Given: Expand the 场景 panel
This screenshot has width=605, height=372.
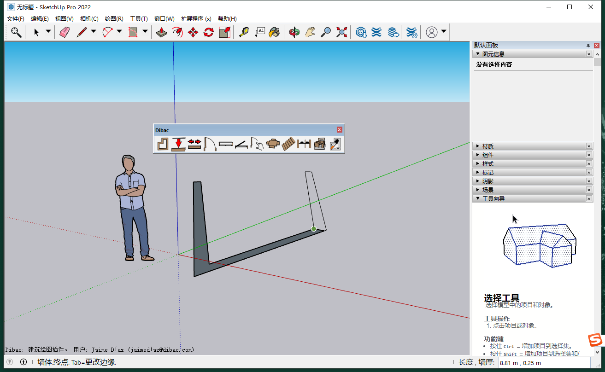Looking at the screenshot, I should coord(478,190).
